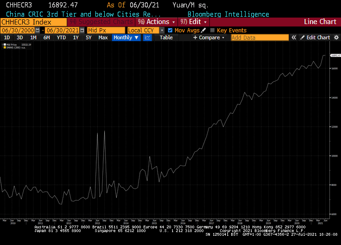341x245 pixels.
Task: Click the pencil icon beside Mov Avgs
Action: coord(203,30)
